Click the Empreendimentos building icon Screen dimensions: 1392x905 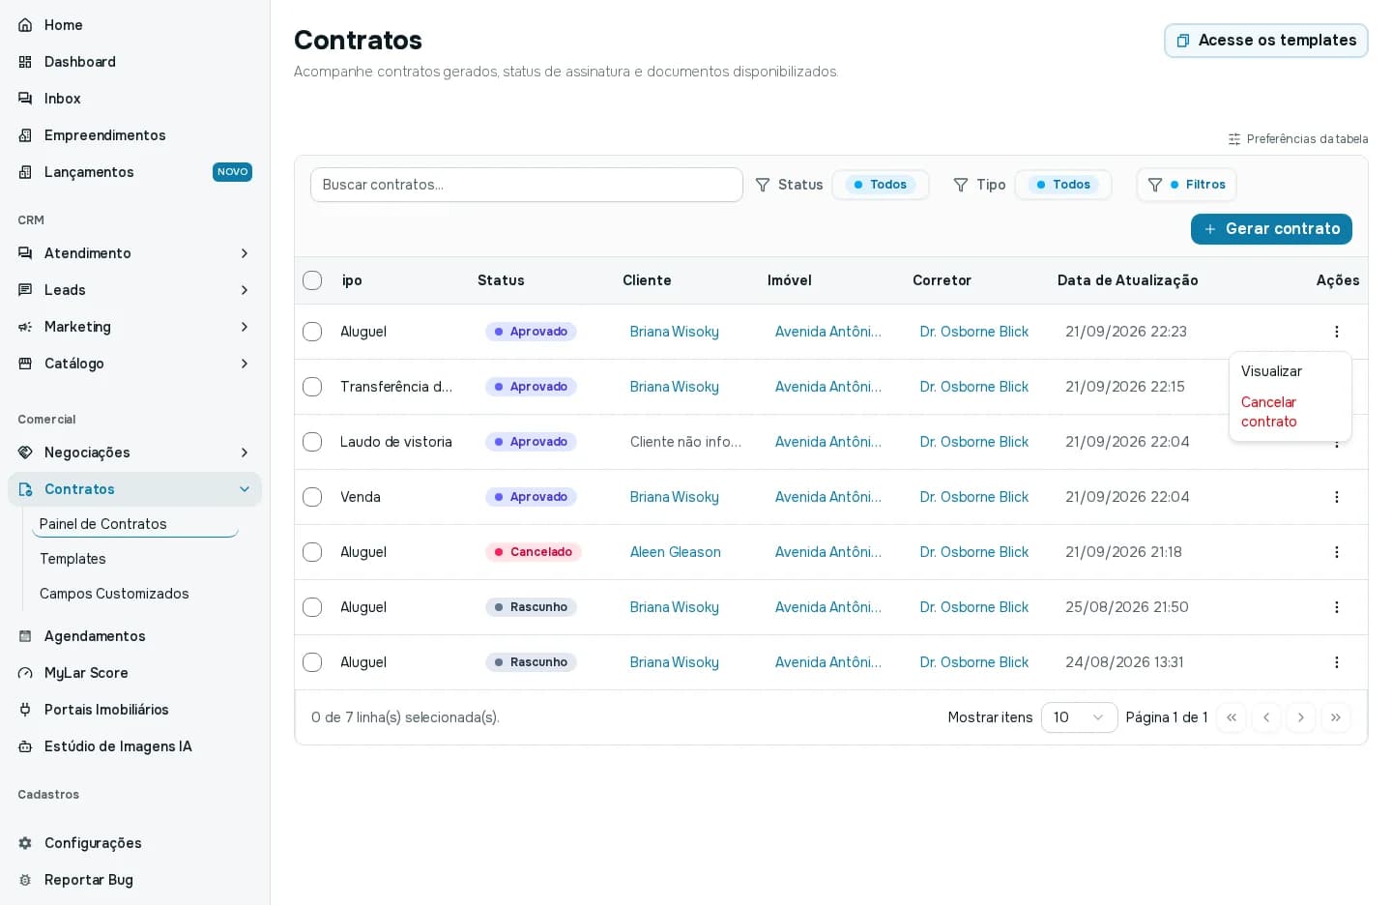[25, 135]
